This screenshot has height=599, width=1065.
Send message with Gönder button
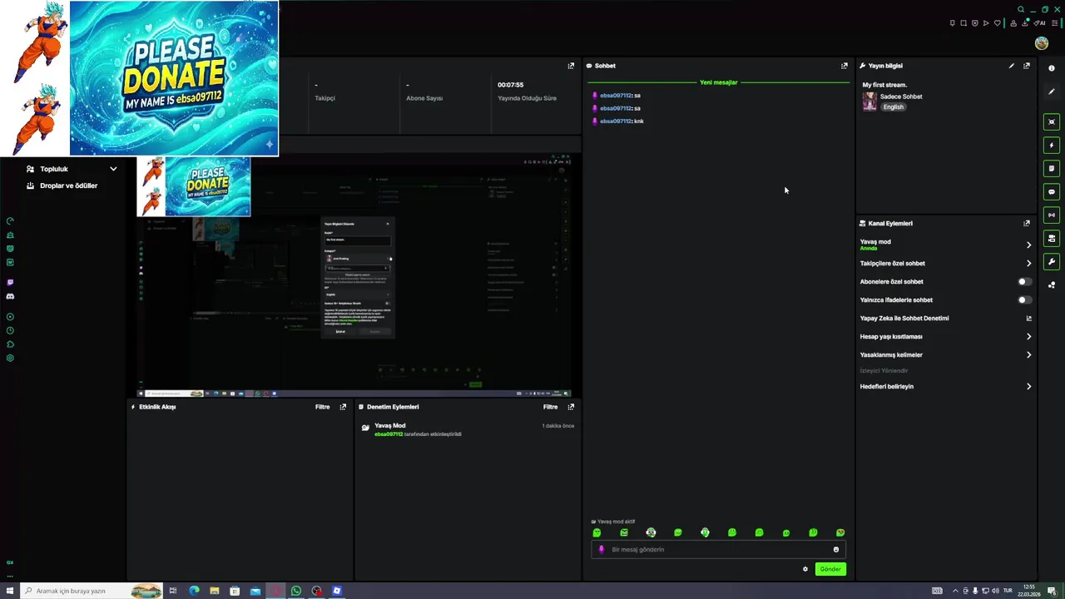[830, 569]
